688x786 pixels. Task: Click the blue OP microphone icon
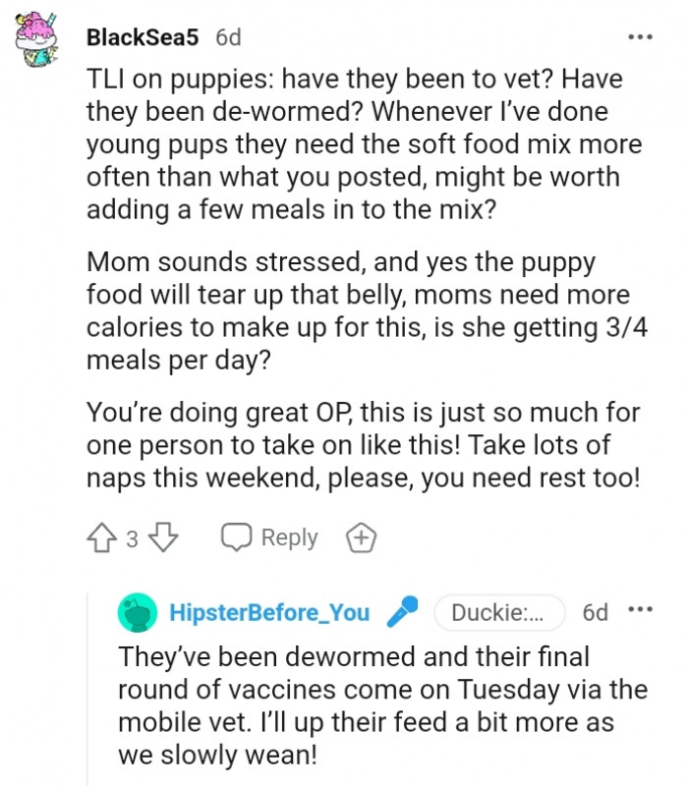point(402,613)
